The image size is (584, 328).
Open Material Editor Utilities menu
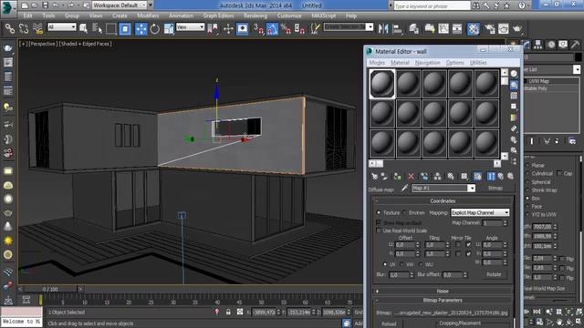[x=478, y=63]
